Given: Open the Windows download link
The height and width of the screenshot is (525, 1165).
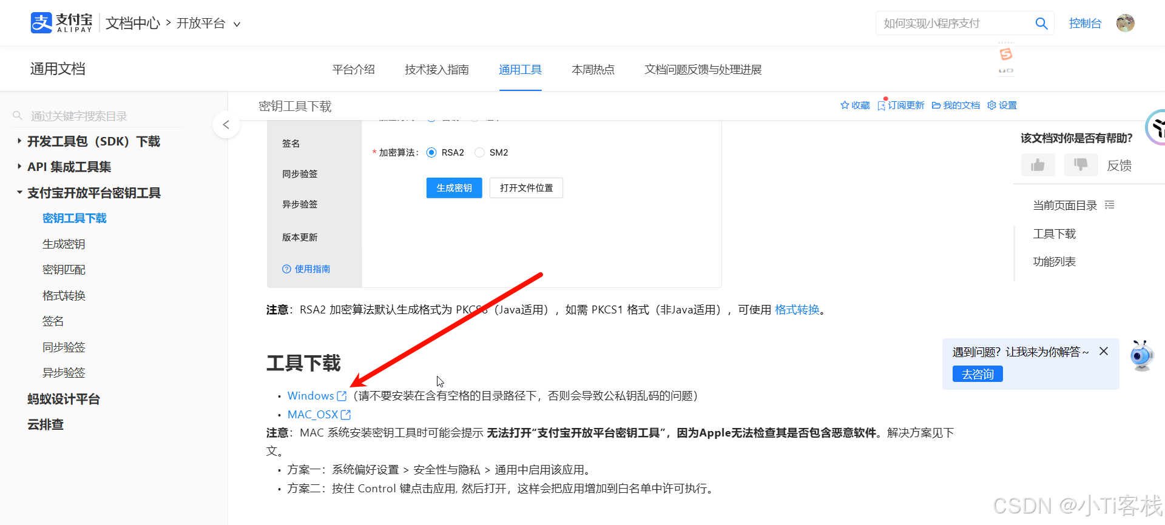Looking at the screenshot, I should [x=311, y=396].
